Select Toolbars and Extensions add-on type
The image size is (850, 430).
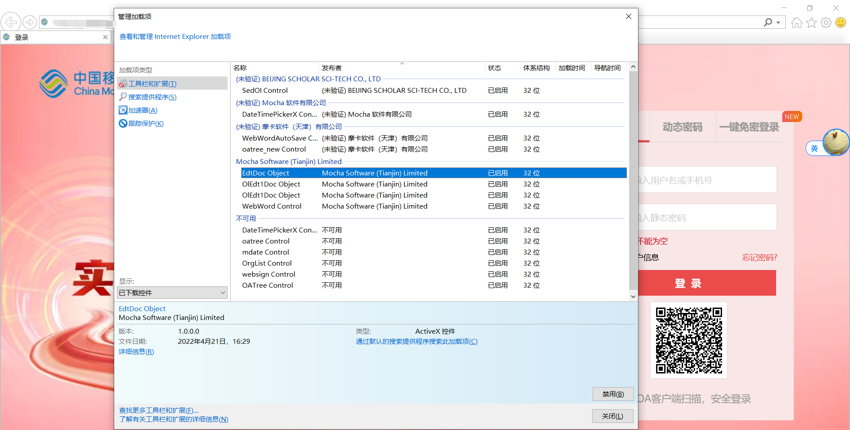tap(152, 84)
